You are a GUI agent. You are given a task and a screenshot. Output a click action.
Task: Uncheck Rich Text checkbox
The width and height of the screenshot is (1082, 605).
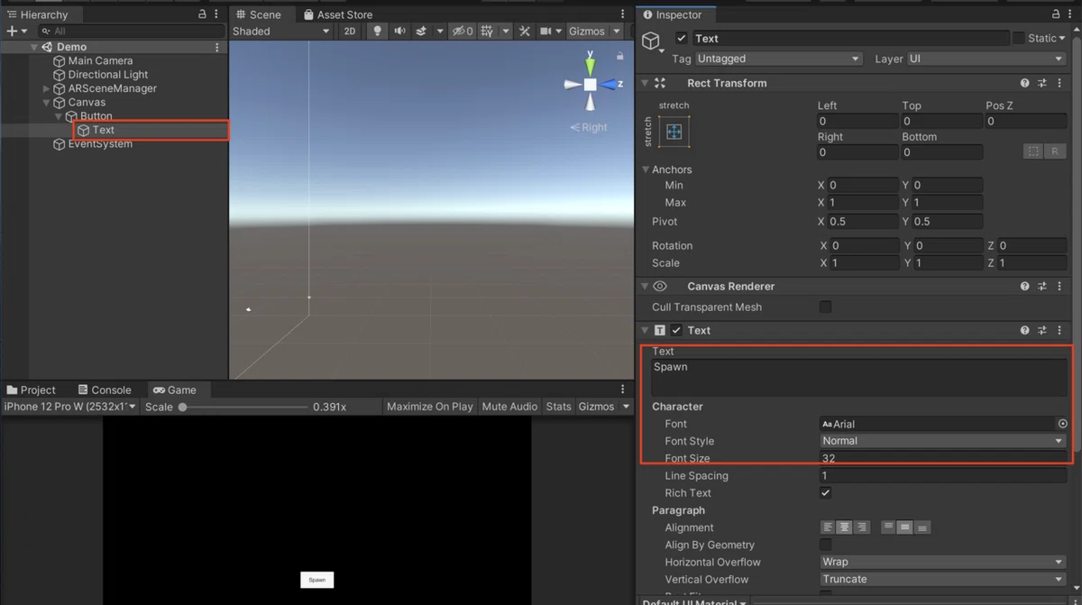click(x=825, y=493)
